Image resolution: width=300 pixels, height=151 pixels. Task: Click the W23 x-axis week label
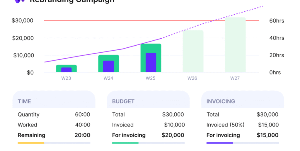coord(66,78)
